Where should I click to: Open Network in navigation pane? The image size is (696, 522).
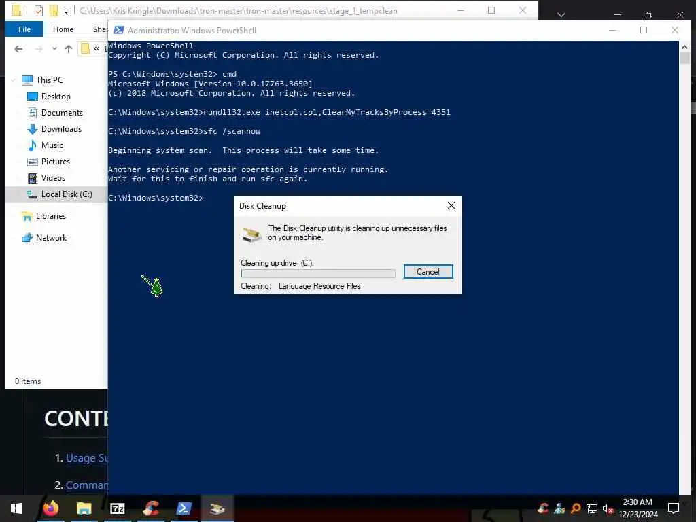pos(51,238)
